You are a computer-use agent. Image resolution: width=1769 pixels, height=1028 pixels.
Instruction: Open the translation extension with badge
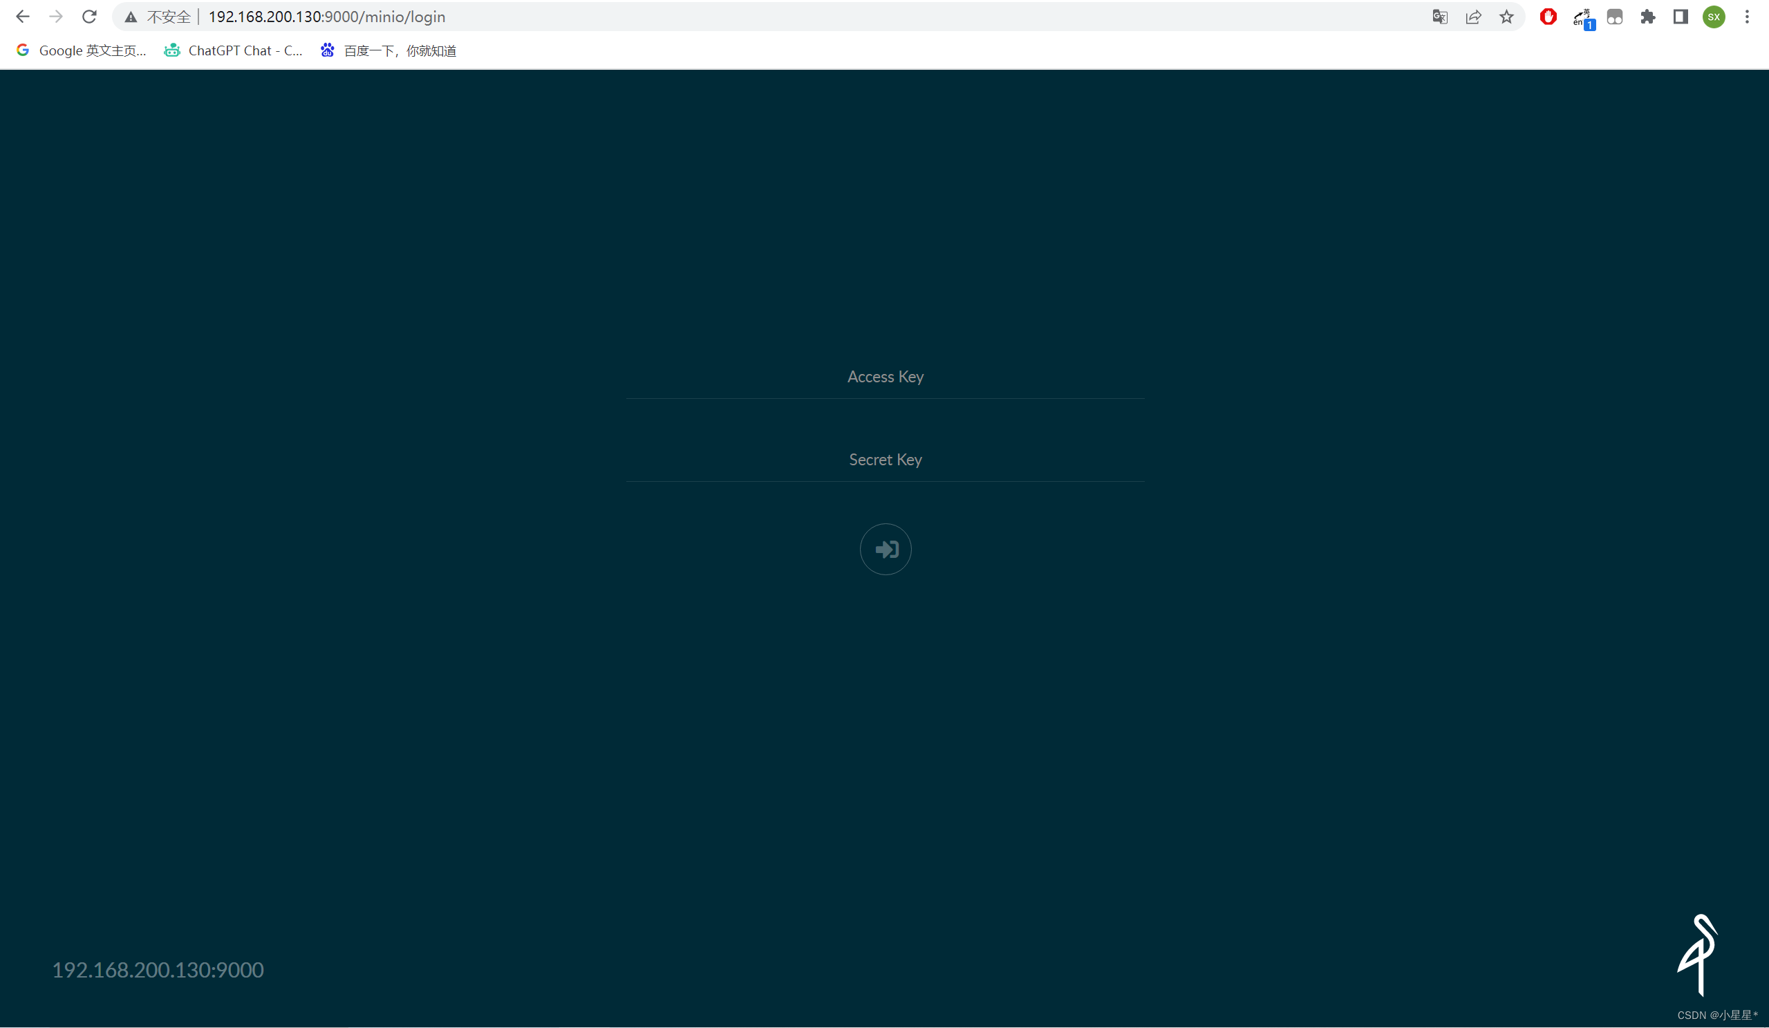click(x=1583, y=18)
